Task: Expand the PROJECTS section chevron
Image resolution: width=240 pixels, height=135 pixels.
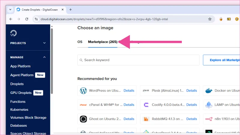Action: [44, 43]
